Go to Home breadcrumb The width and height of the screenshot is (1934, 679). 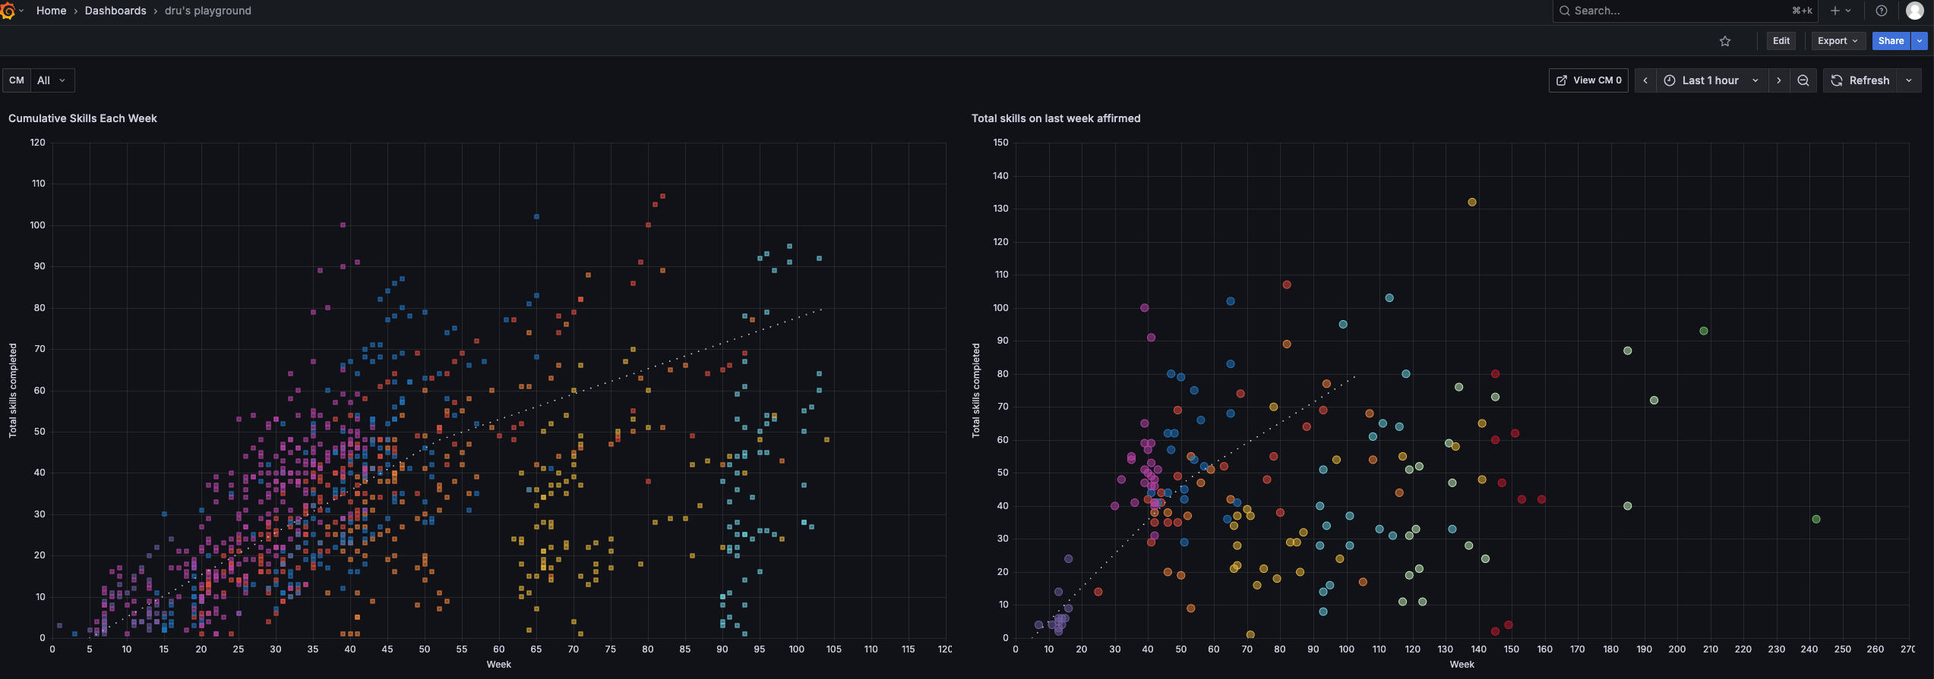pos(51,11)
